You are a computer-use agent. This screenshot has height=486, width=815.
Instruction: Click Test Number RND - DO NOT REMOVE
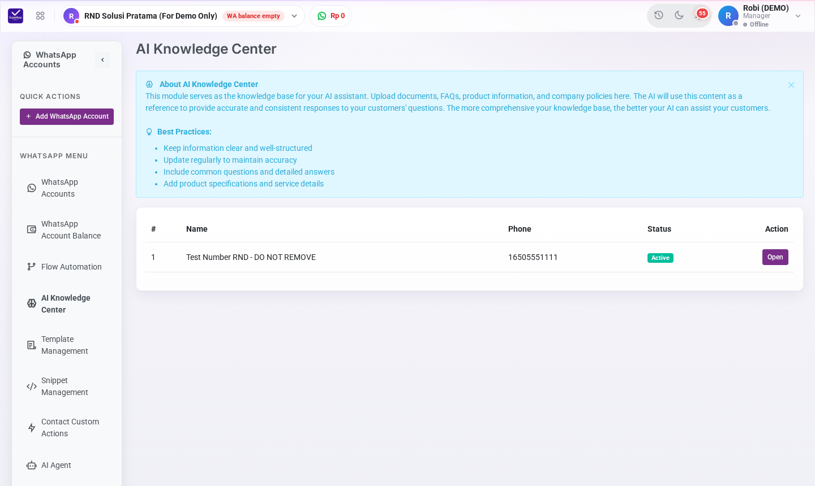(251, 257)
